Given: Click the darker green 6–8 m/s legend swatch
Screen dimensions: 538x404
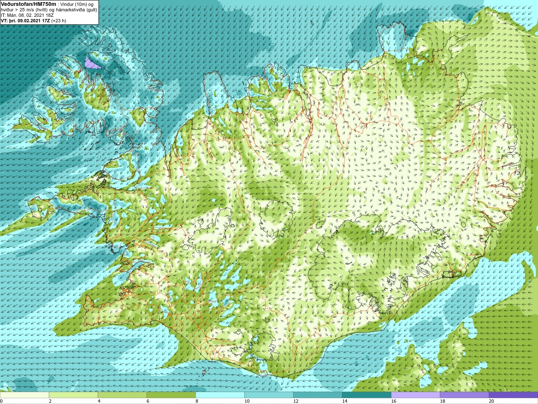Looking at the screenshot, I should click(x=171, y=395).
